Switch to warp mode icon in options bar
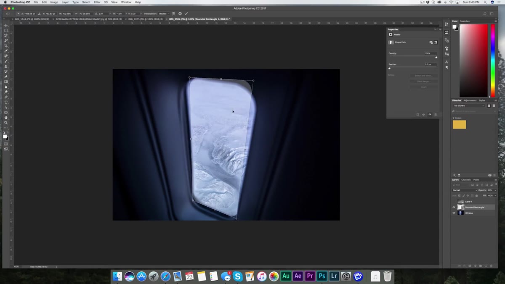This screenshot has width=505, height=284. (x=173, y=13)
